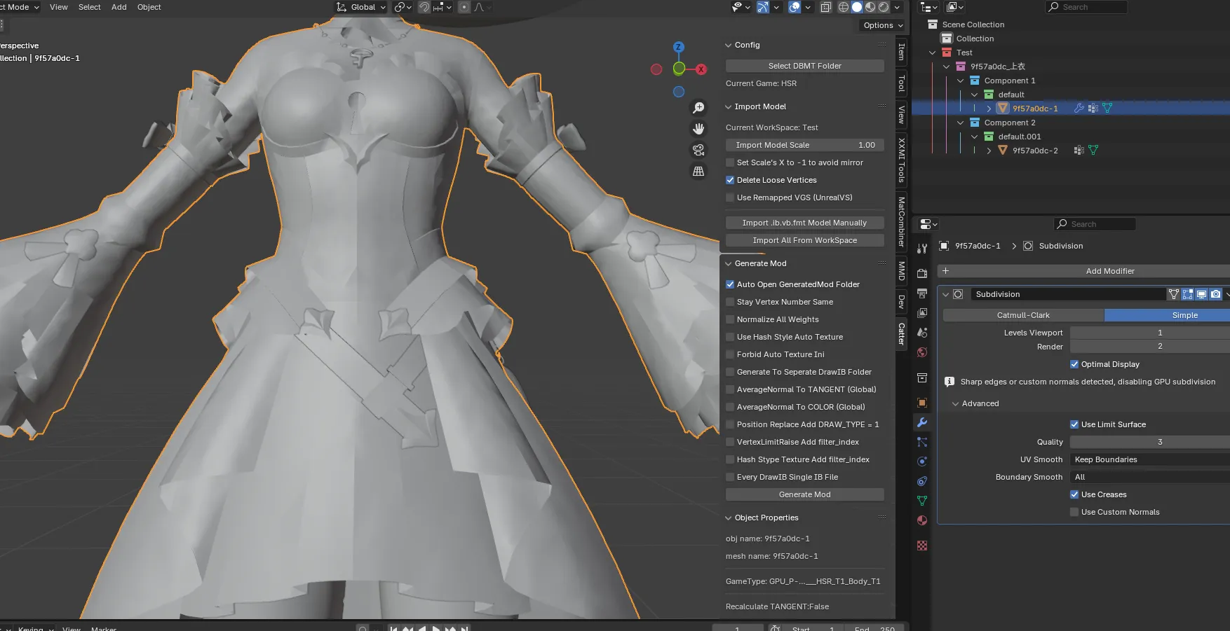Open the Modifiers wrench properties tab
The height and width of the screenshot is (631, 1230).
(x=922, y=422)
